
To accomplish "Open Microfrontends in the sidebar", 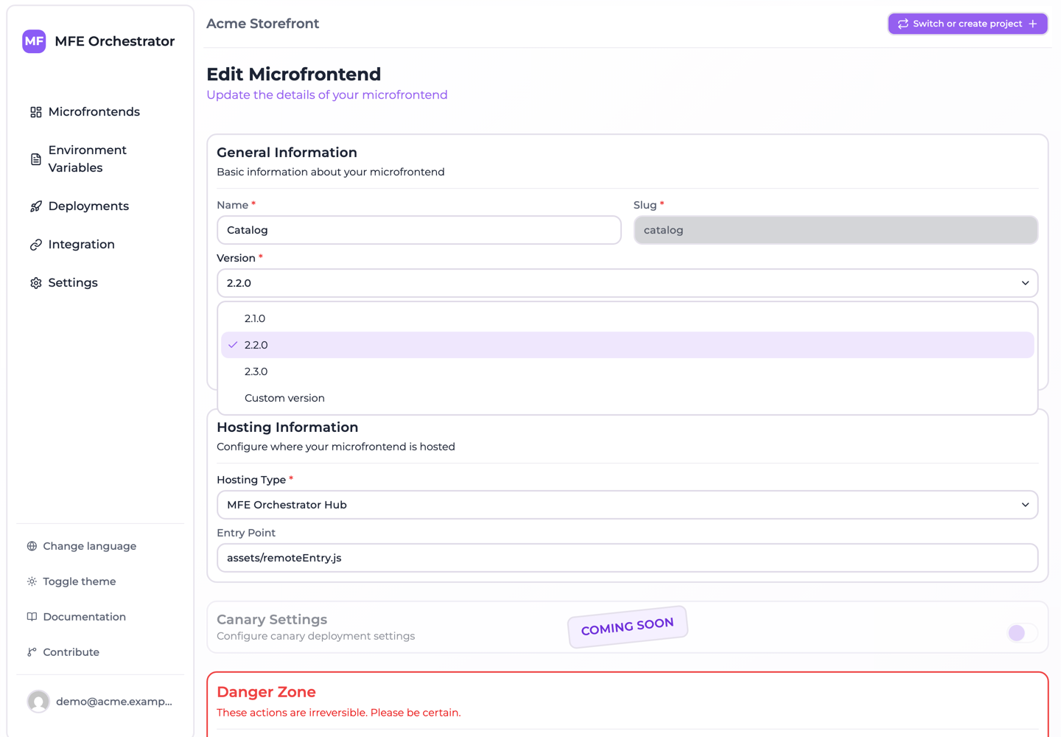I will pyautogui.click(x=100, y=112).
